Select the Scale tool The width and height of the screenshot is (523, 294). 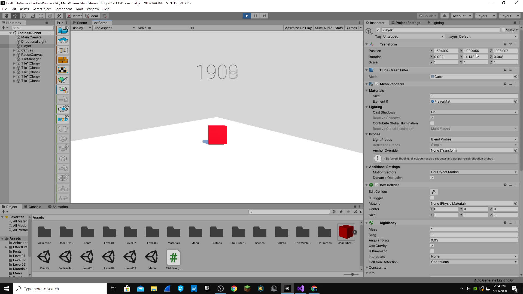click(33, 16)
